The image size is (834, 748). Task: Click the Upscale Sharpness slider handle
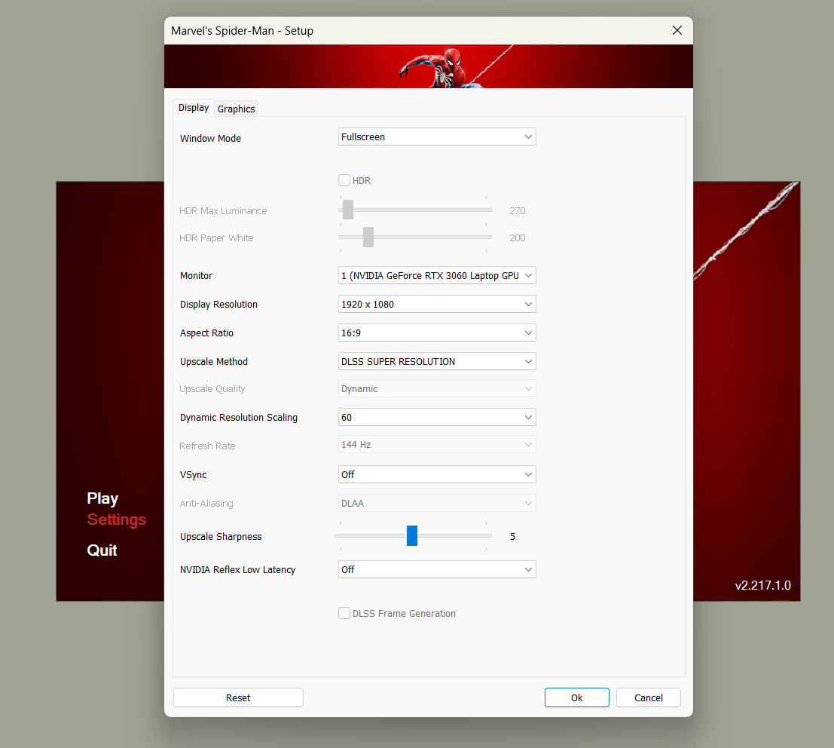pyautogui.click(x=411, y=535)
